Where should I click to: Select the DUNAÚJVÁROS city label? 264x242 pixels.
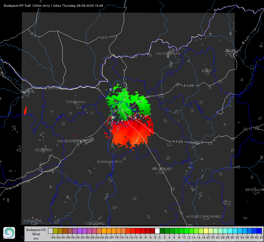click(x=110, y=162)
